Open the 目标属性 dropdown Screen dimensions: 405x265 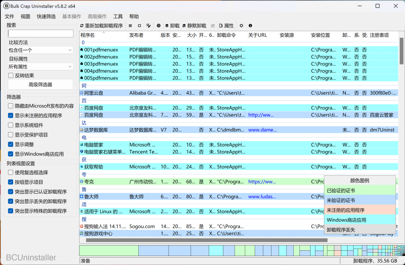point(40,66)
